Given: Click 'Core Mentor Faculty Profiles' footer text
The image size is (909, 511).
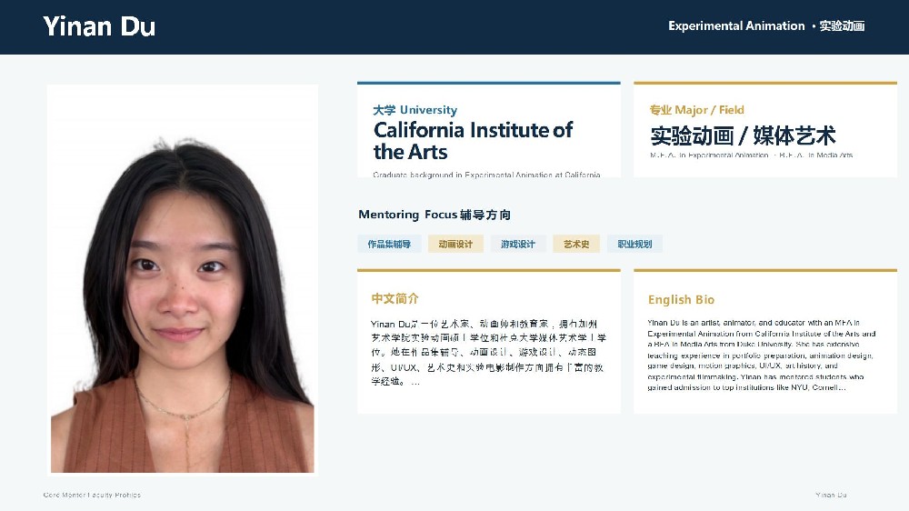Looking at the screenshot, I should pyautogui.click(x=92, y=495).
